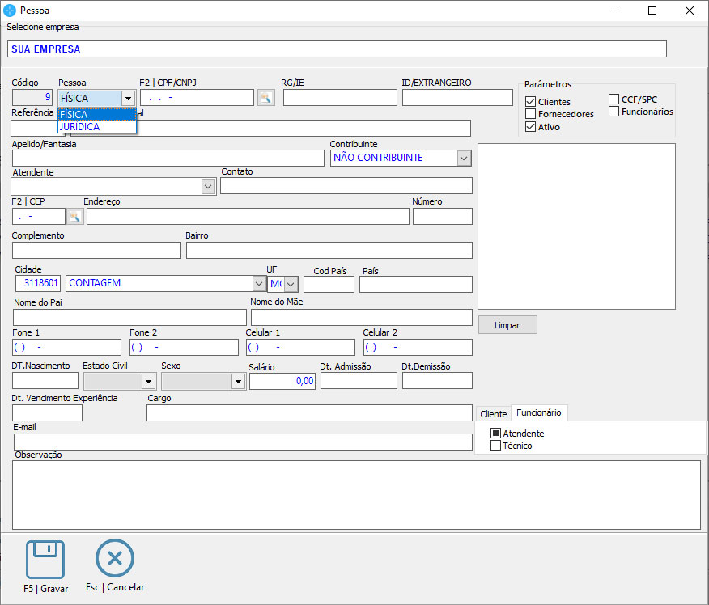Click the F5 Gravar save icon

tap(45, 560)
